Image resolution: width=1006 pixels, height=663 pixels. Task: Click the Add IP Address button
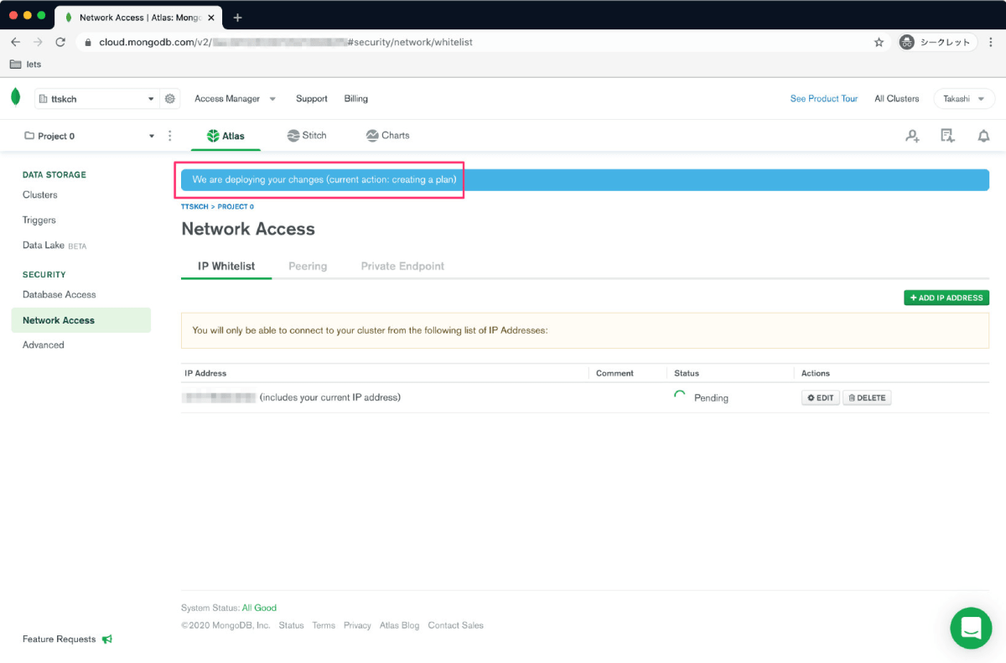[946, 298]
